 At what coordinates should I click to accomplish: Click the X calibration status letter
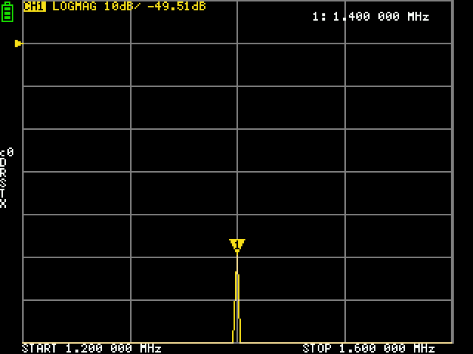point(4,204)
